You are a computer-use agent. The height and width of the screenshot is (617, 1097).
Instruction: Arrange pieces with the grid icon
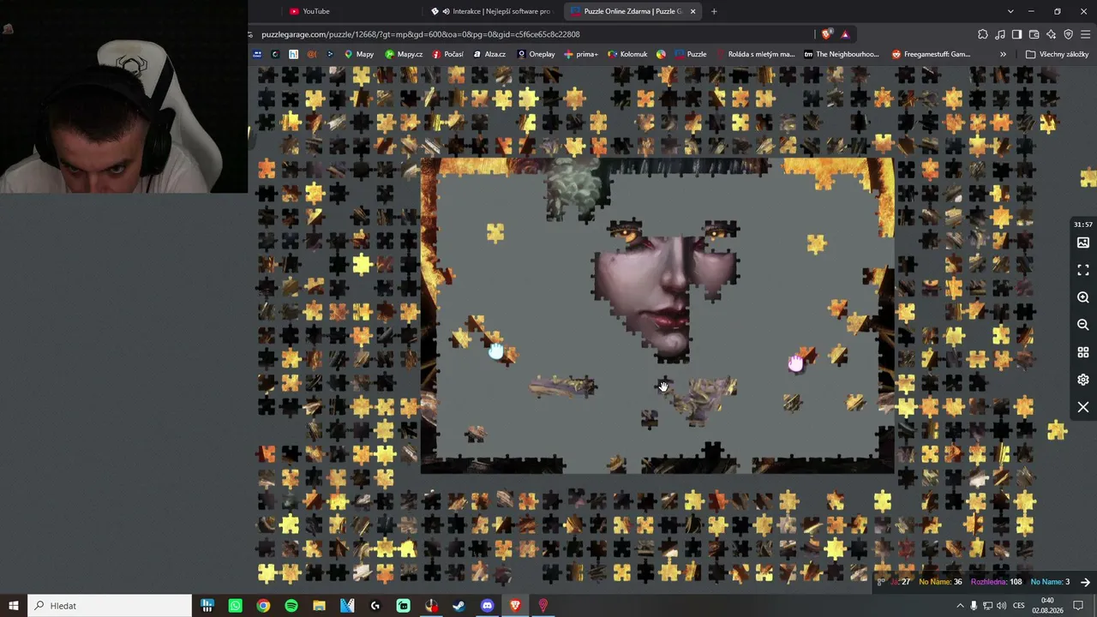pyautogui.click(x=1083, y=352)
